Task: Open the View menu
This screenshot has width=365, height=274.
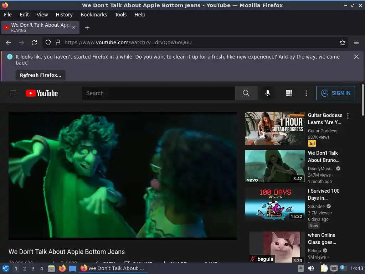Action: [42, 15]
